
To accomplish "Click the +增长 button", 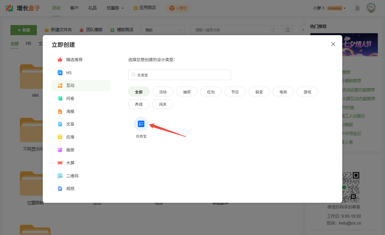I will click(x=178, y=8).
